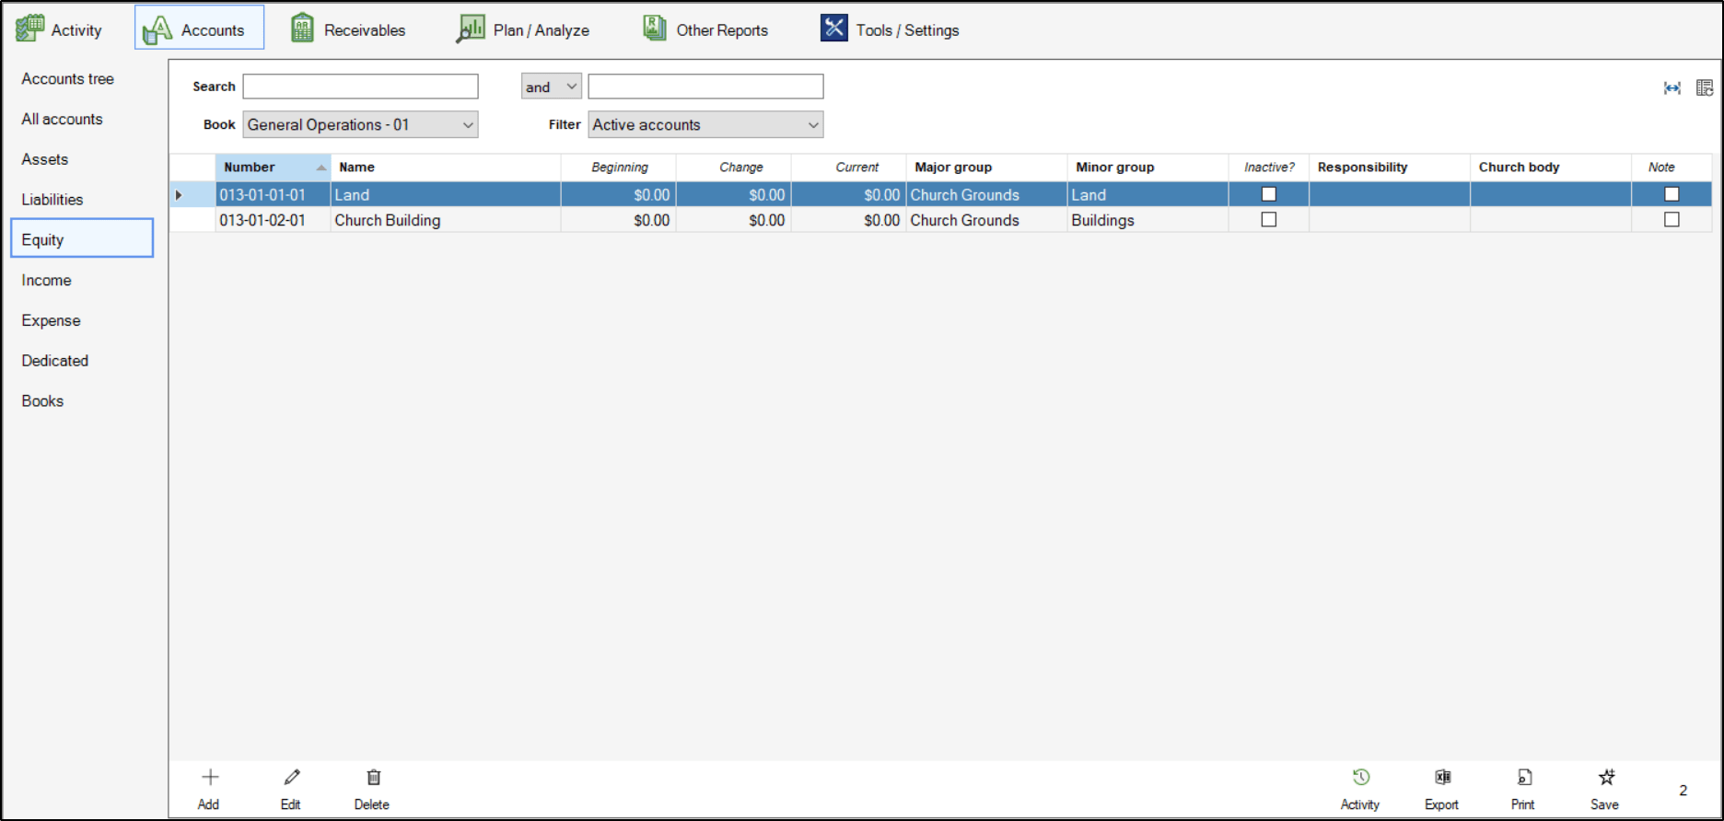Click the Export spreadsheet icon
Image resolution: width=1724 pixels, height=821 pixels.
[x=1443, y=778]
